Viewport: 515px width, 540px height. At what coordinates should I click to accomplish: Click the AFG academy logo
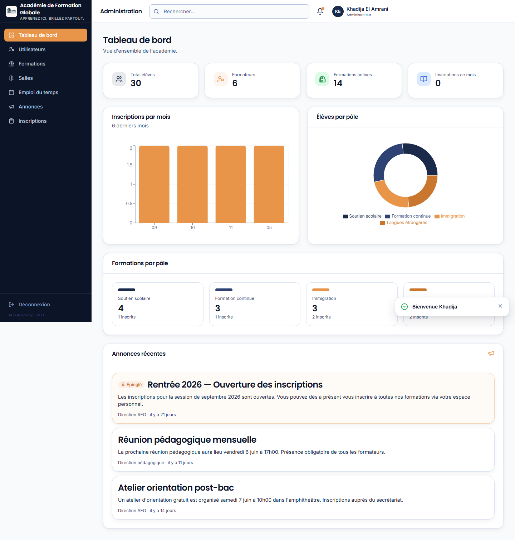(11, 11)
